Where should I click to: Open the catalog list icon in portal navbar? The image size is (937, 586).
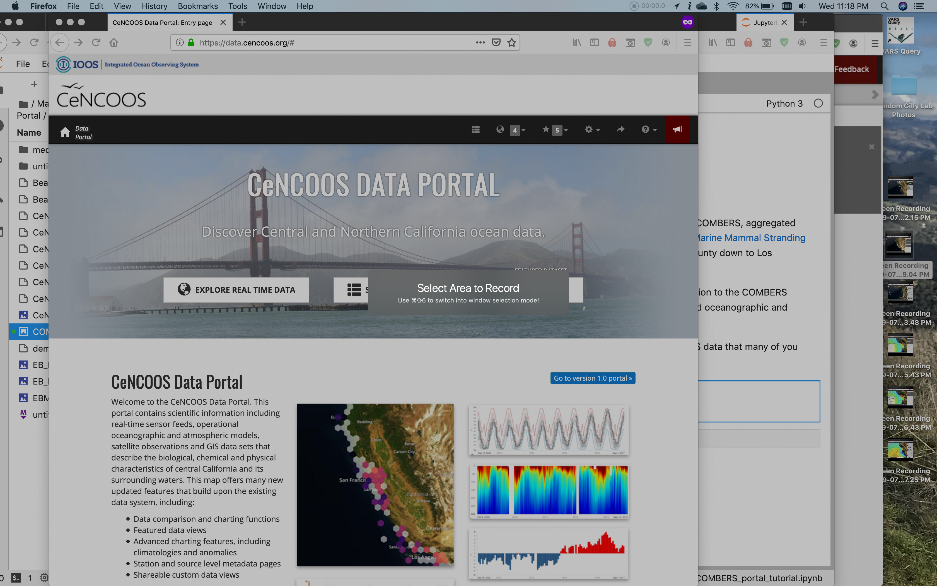tap(475, 129)
